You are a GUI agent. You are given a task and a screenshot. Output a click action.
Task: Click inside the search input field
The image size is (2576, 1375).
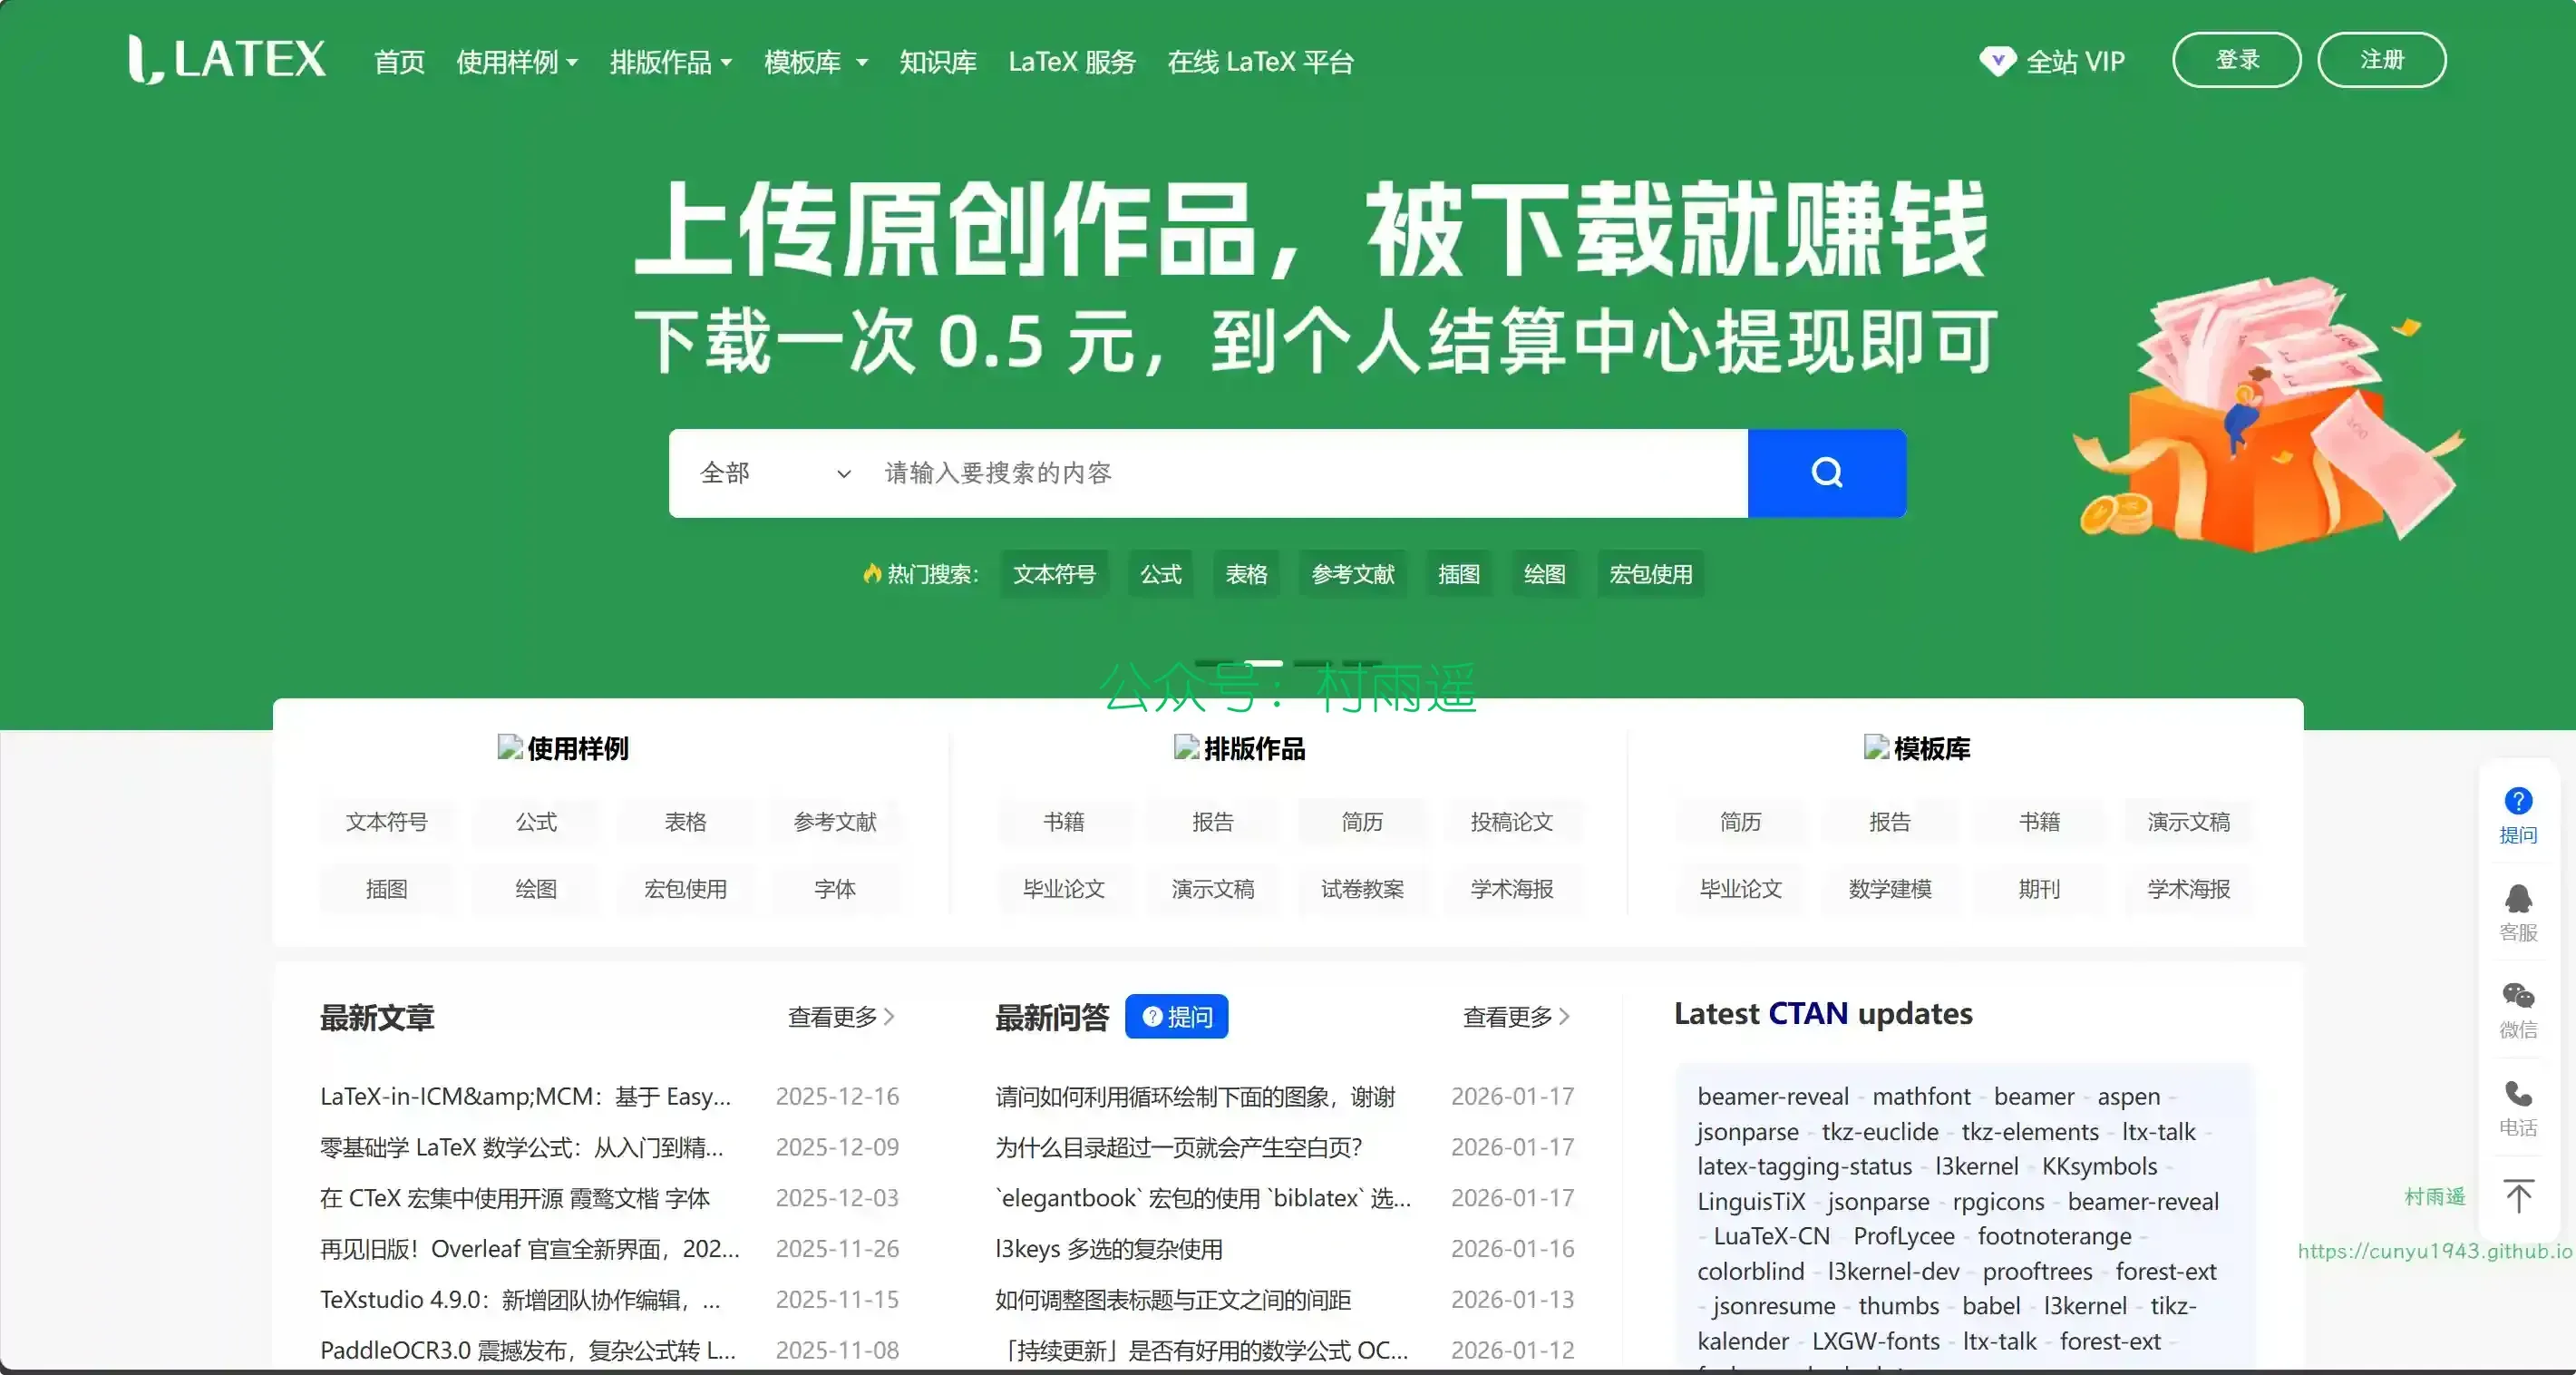click(x=1300, y=473)
